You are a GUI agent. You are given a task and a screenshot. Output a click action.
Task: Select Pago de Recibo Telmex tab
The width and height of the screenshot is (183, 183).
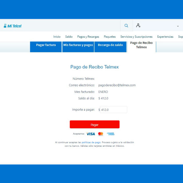click(141, 45)
